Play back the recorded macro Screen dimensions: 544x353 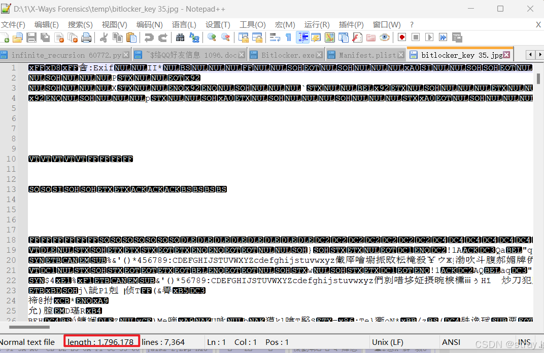tap(429, 37)
